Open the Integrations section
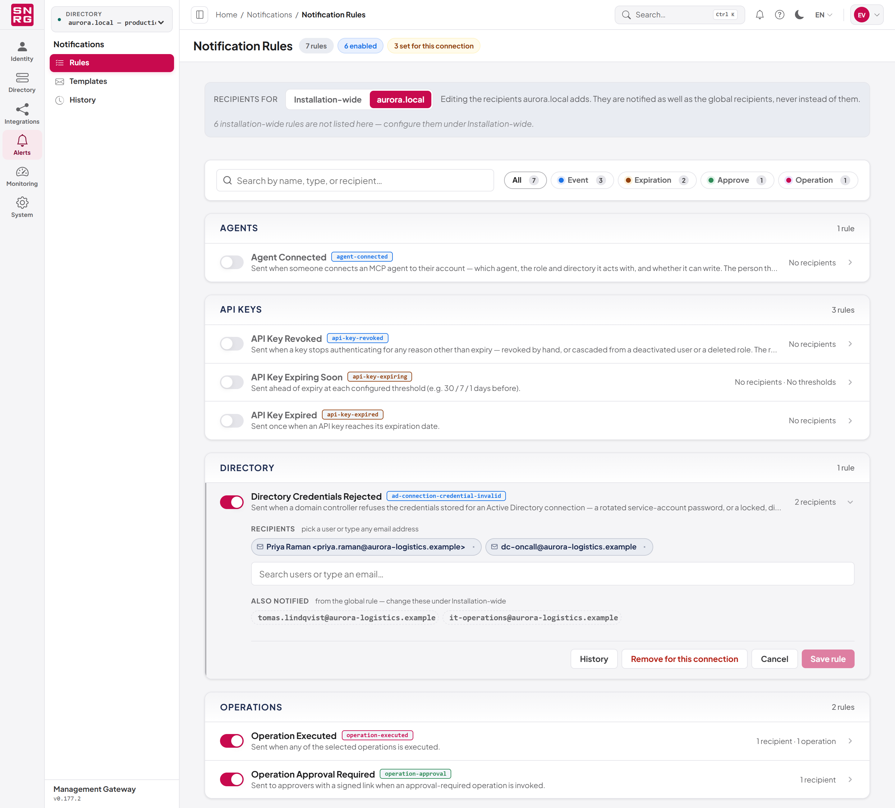The width and height of the screenshot is (895, 808). (x=22, y=114)
